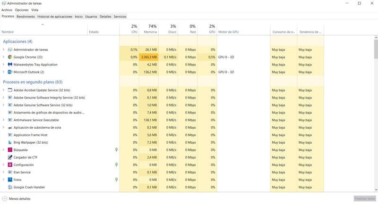The height and width of the screenshot is (205, 378).
Task: Select the Procesos en segundo plano (63) heading
Action: (33, 82)
